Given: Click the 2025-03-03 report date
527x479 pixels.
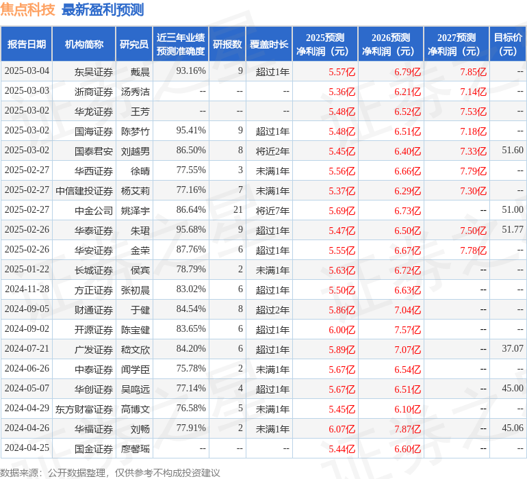Looking at the screenshot, I should (27, 91).
